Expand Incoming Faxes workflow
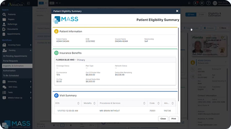This screenshot has height=129, width=231. click(x=31, y=45)
